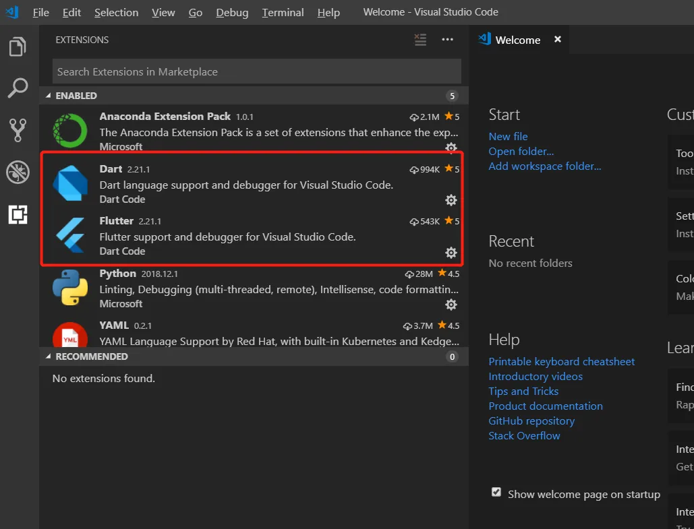
Task: Collapse the ENABLED extensions section
Action: 254,96
